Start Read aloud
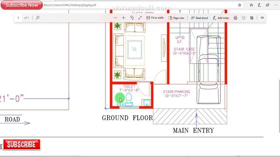280x157 pixels. tap(199, 18)
